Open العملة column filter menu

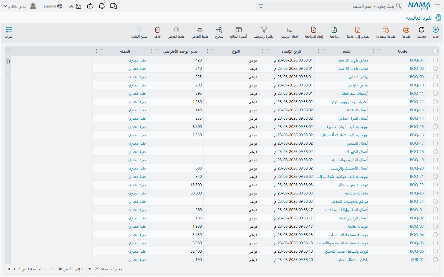102,51
